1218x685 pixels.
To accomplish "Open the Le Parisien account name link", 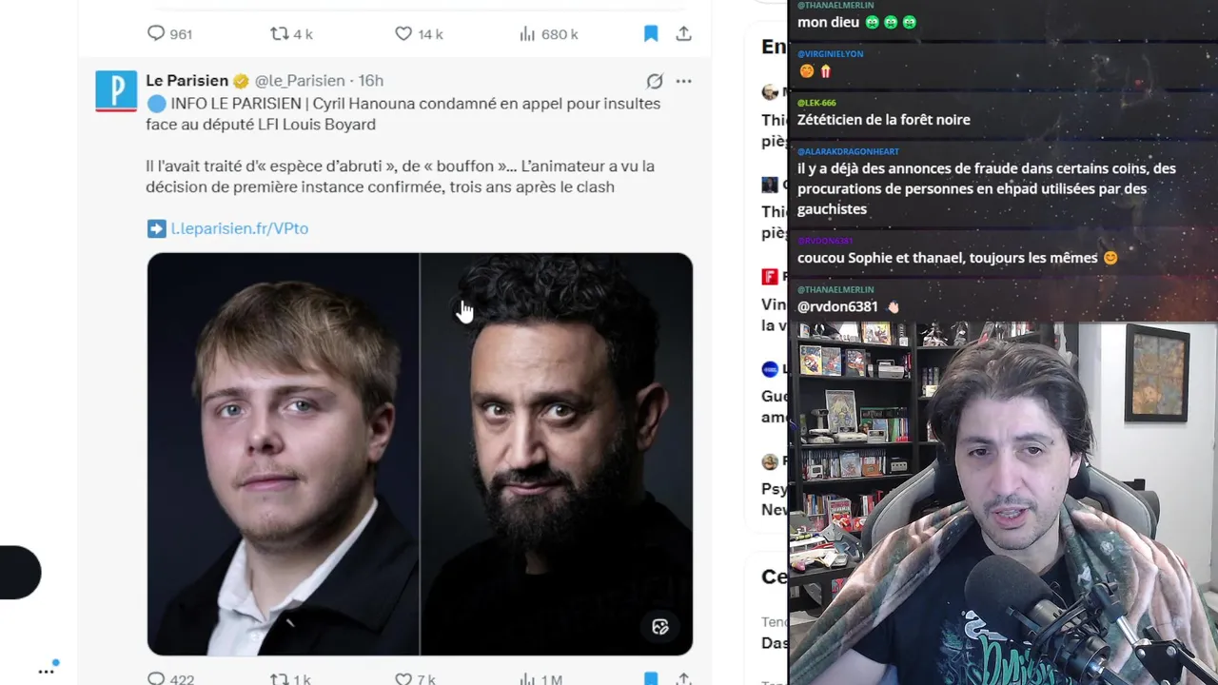I will [187, 81].
